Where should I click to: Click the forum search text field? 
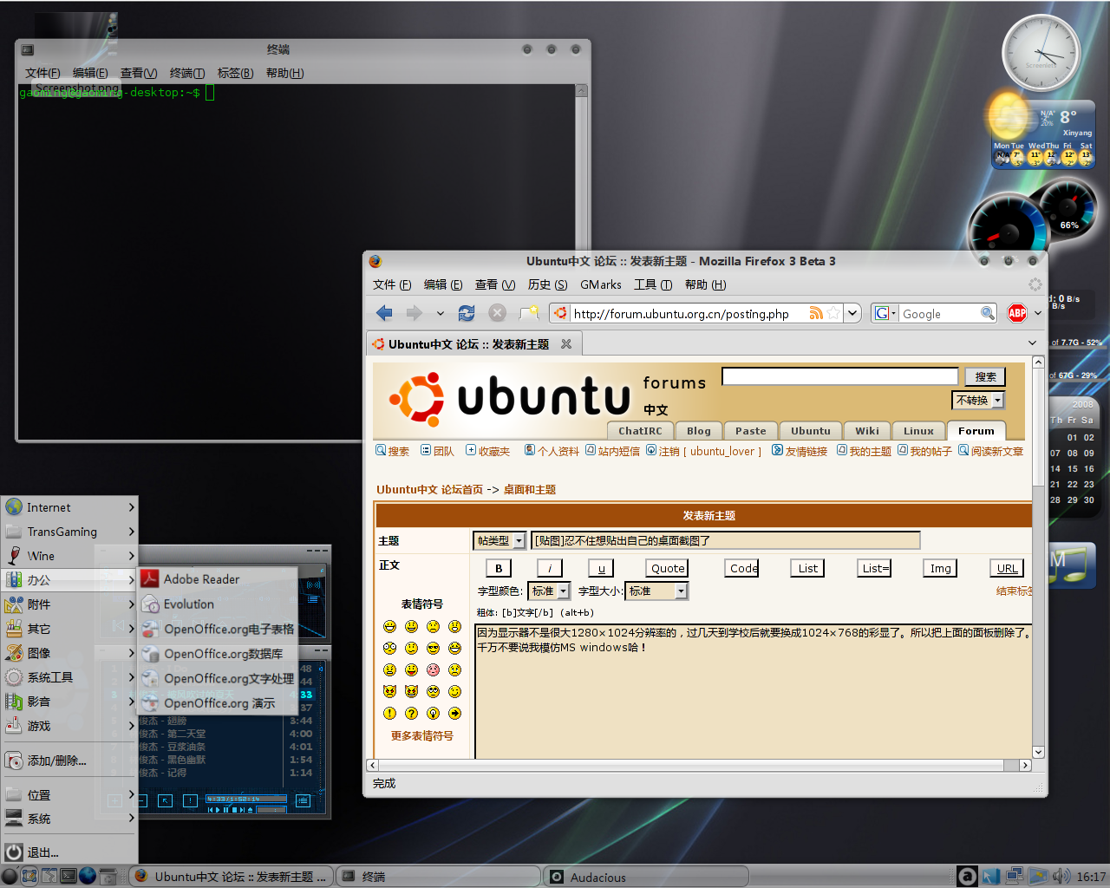pyautogui.click(x=839, y=376)
